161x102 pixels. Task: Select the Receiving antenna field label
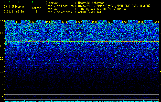[59, 12]
